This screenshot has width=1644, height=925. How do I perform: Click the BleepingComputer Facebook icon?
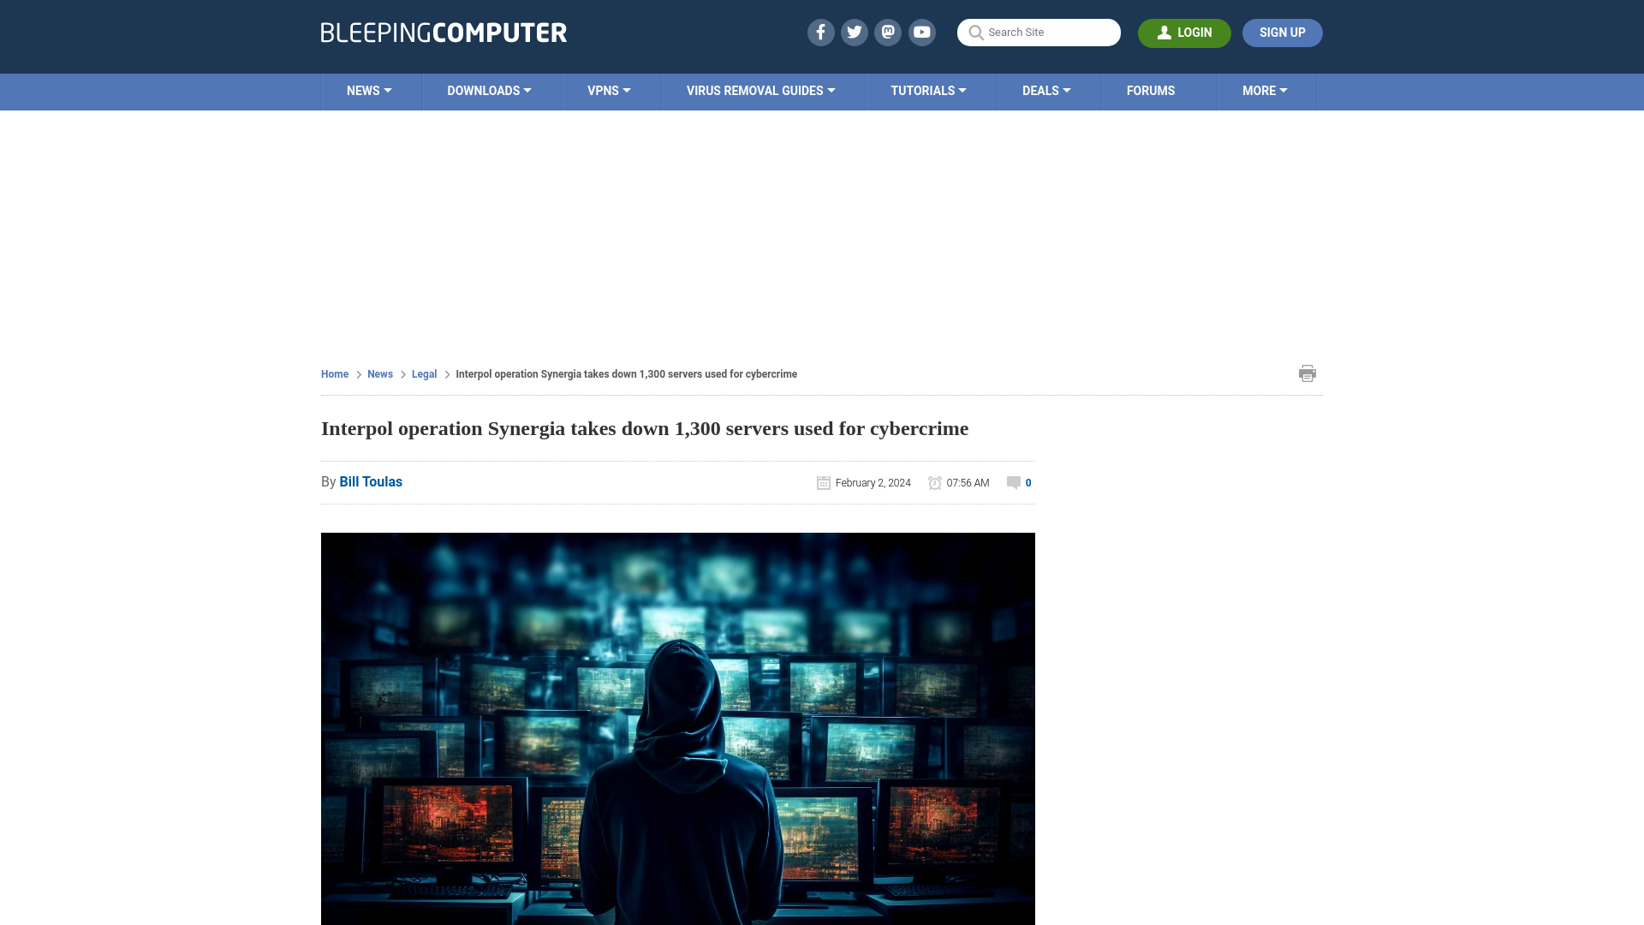pos(819,32)
